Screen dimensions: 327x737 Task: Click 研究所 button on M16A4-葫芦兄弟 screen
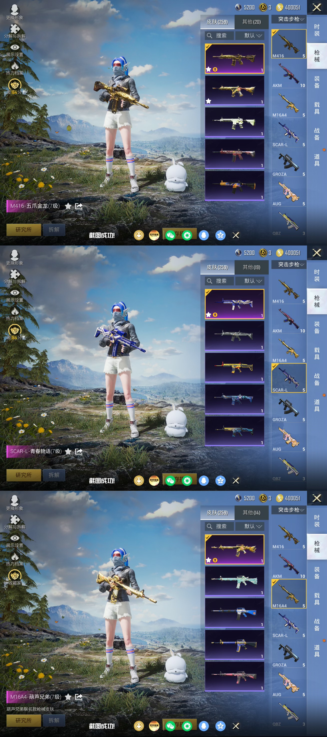pyautogui.click(x=24, y=720)
